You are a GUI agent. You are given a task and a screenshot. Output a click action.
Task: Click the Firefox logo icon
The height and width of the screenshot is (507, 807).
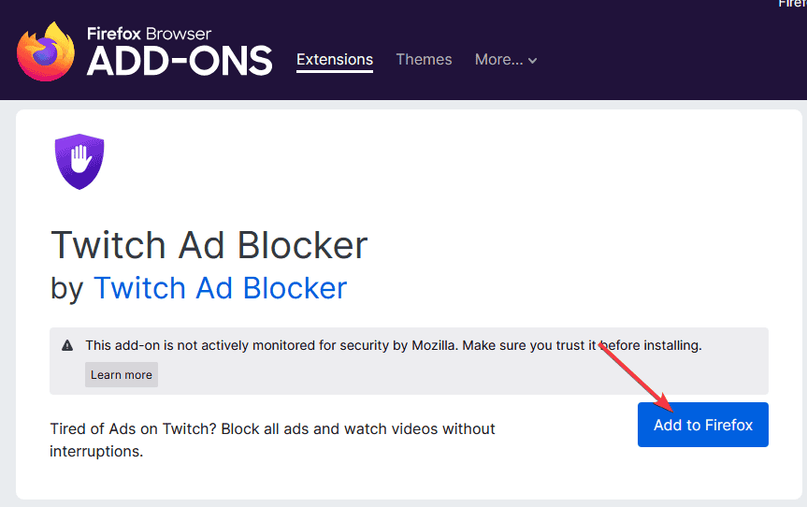pos(46,51)
